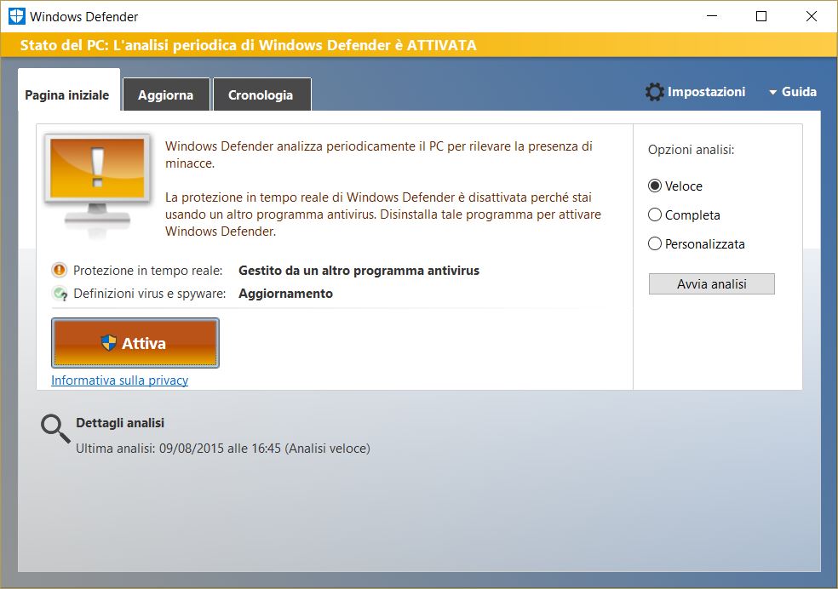Viewport: 838px width, 589px height.
Task: Open the Guida dropdown menu
Action: click(793, 92)
